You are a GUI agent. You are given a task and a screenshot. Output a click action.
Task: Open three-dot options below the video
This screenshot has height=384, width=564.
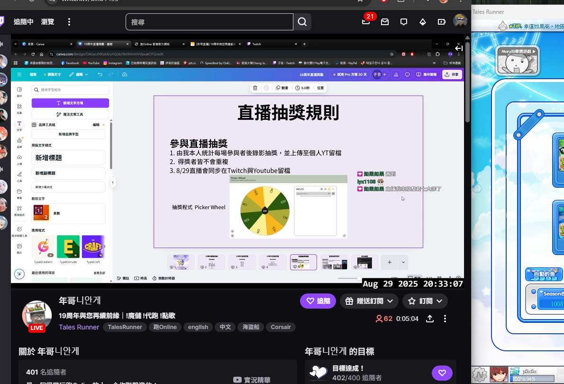pyautogui.click(x=445, y=319)
